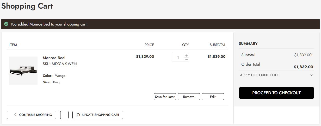This screenshot has height=126, width=321.
Task: Click the green success checkmark icon
Action: (x=6, y=24)
